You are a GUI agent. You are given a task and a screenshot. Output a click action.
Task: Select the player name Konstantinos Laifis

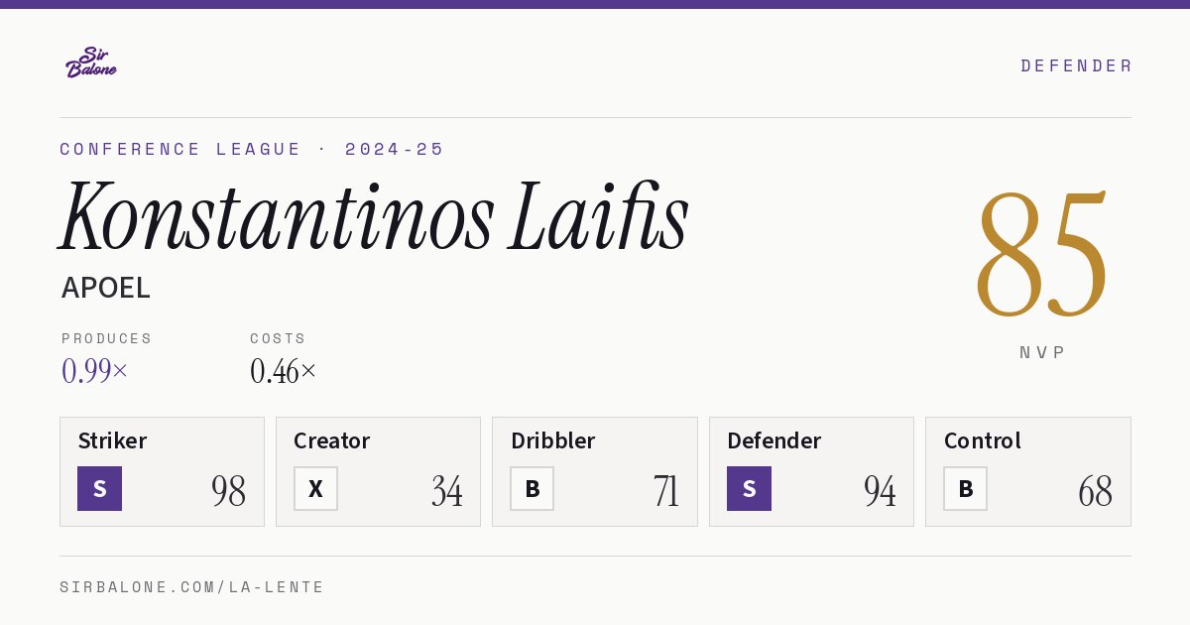[374, 216]
